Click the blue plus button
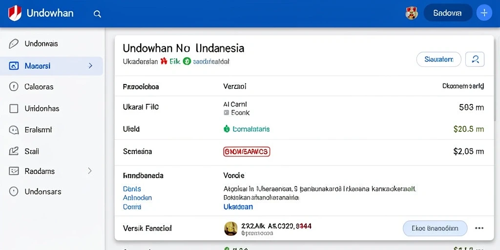The width and height of the screenshot is (500, 250). point(484,13)
